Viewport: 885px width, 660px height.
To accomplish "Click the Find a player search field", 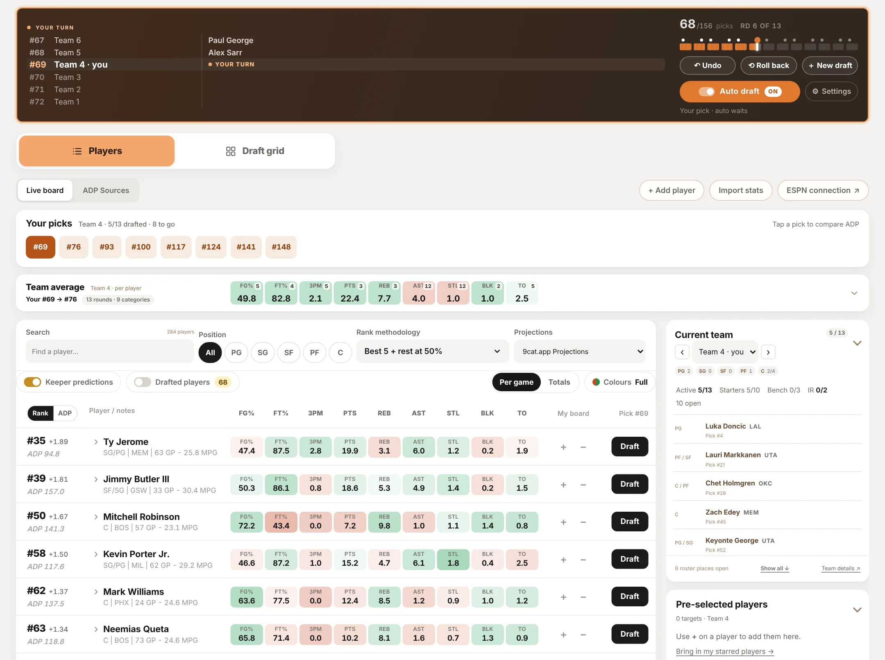I will coord(110,352).
